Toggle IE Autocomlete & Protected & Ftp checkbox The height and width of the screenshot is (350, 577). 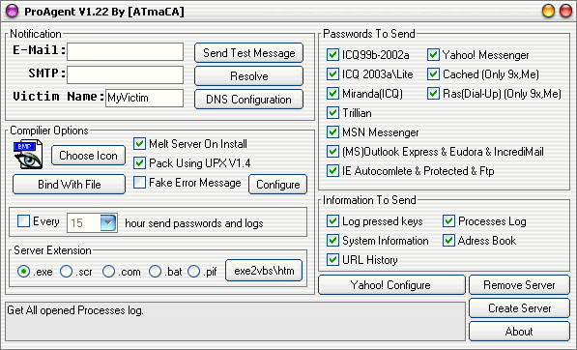click(332, 170)
